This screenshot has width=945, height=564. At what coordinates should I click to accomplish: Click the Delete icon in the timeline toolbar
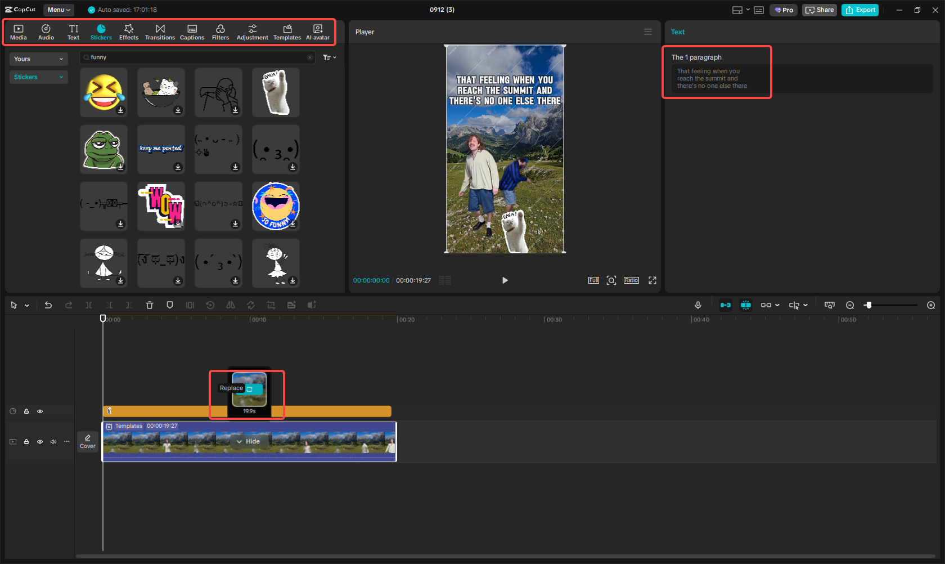coord(149,305)
